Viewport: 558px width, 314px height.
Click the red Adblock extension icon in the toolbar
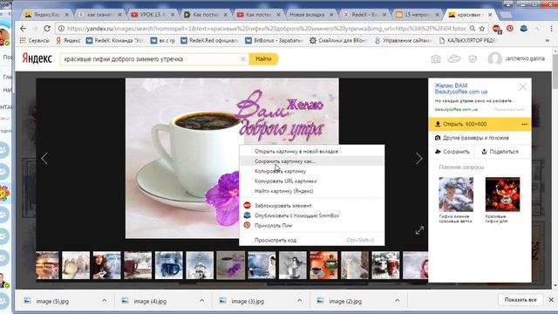click(497, 29)
